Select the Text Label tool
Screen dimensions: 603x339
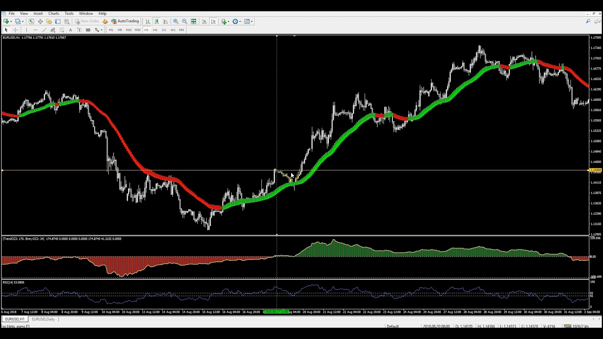coord(79,30)
